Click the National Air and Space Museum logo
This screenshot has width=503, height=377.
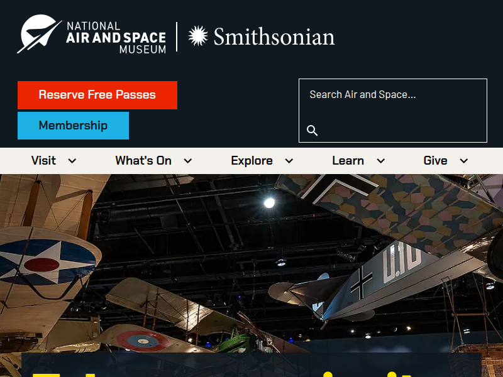(x=91, y=35)
